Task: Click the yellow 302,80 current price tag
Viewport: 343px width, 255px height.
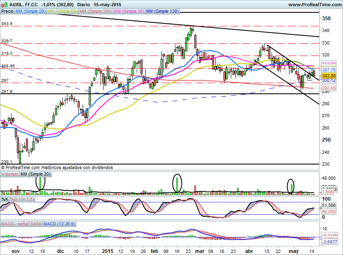Action: click(329, 76)
